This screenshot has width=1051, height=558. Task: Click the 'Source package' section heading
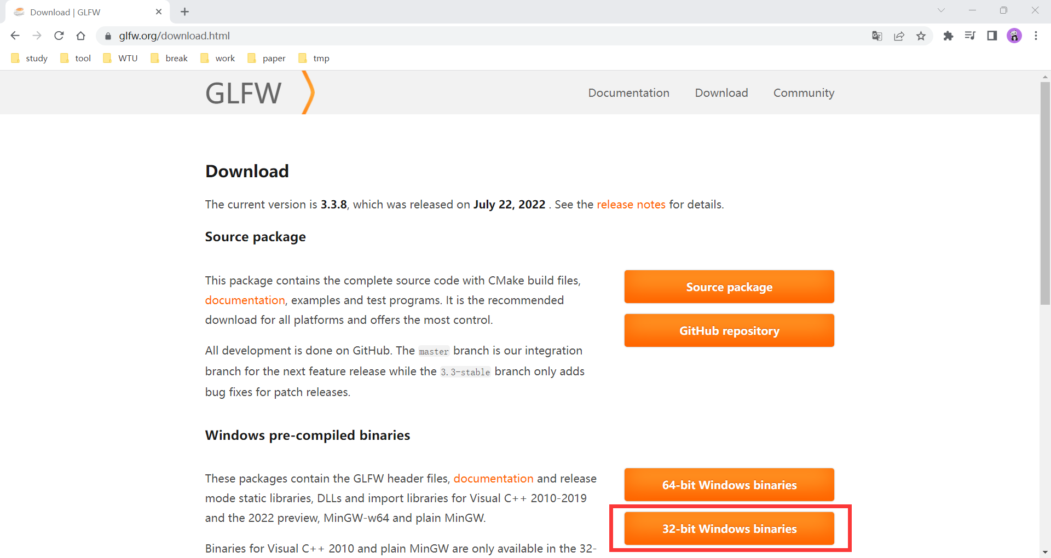pos(256,237)
